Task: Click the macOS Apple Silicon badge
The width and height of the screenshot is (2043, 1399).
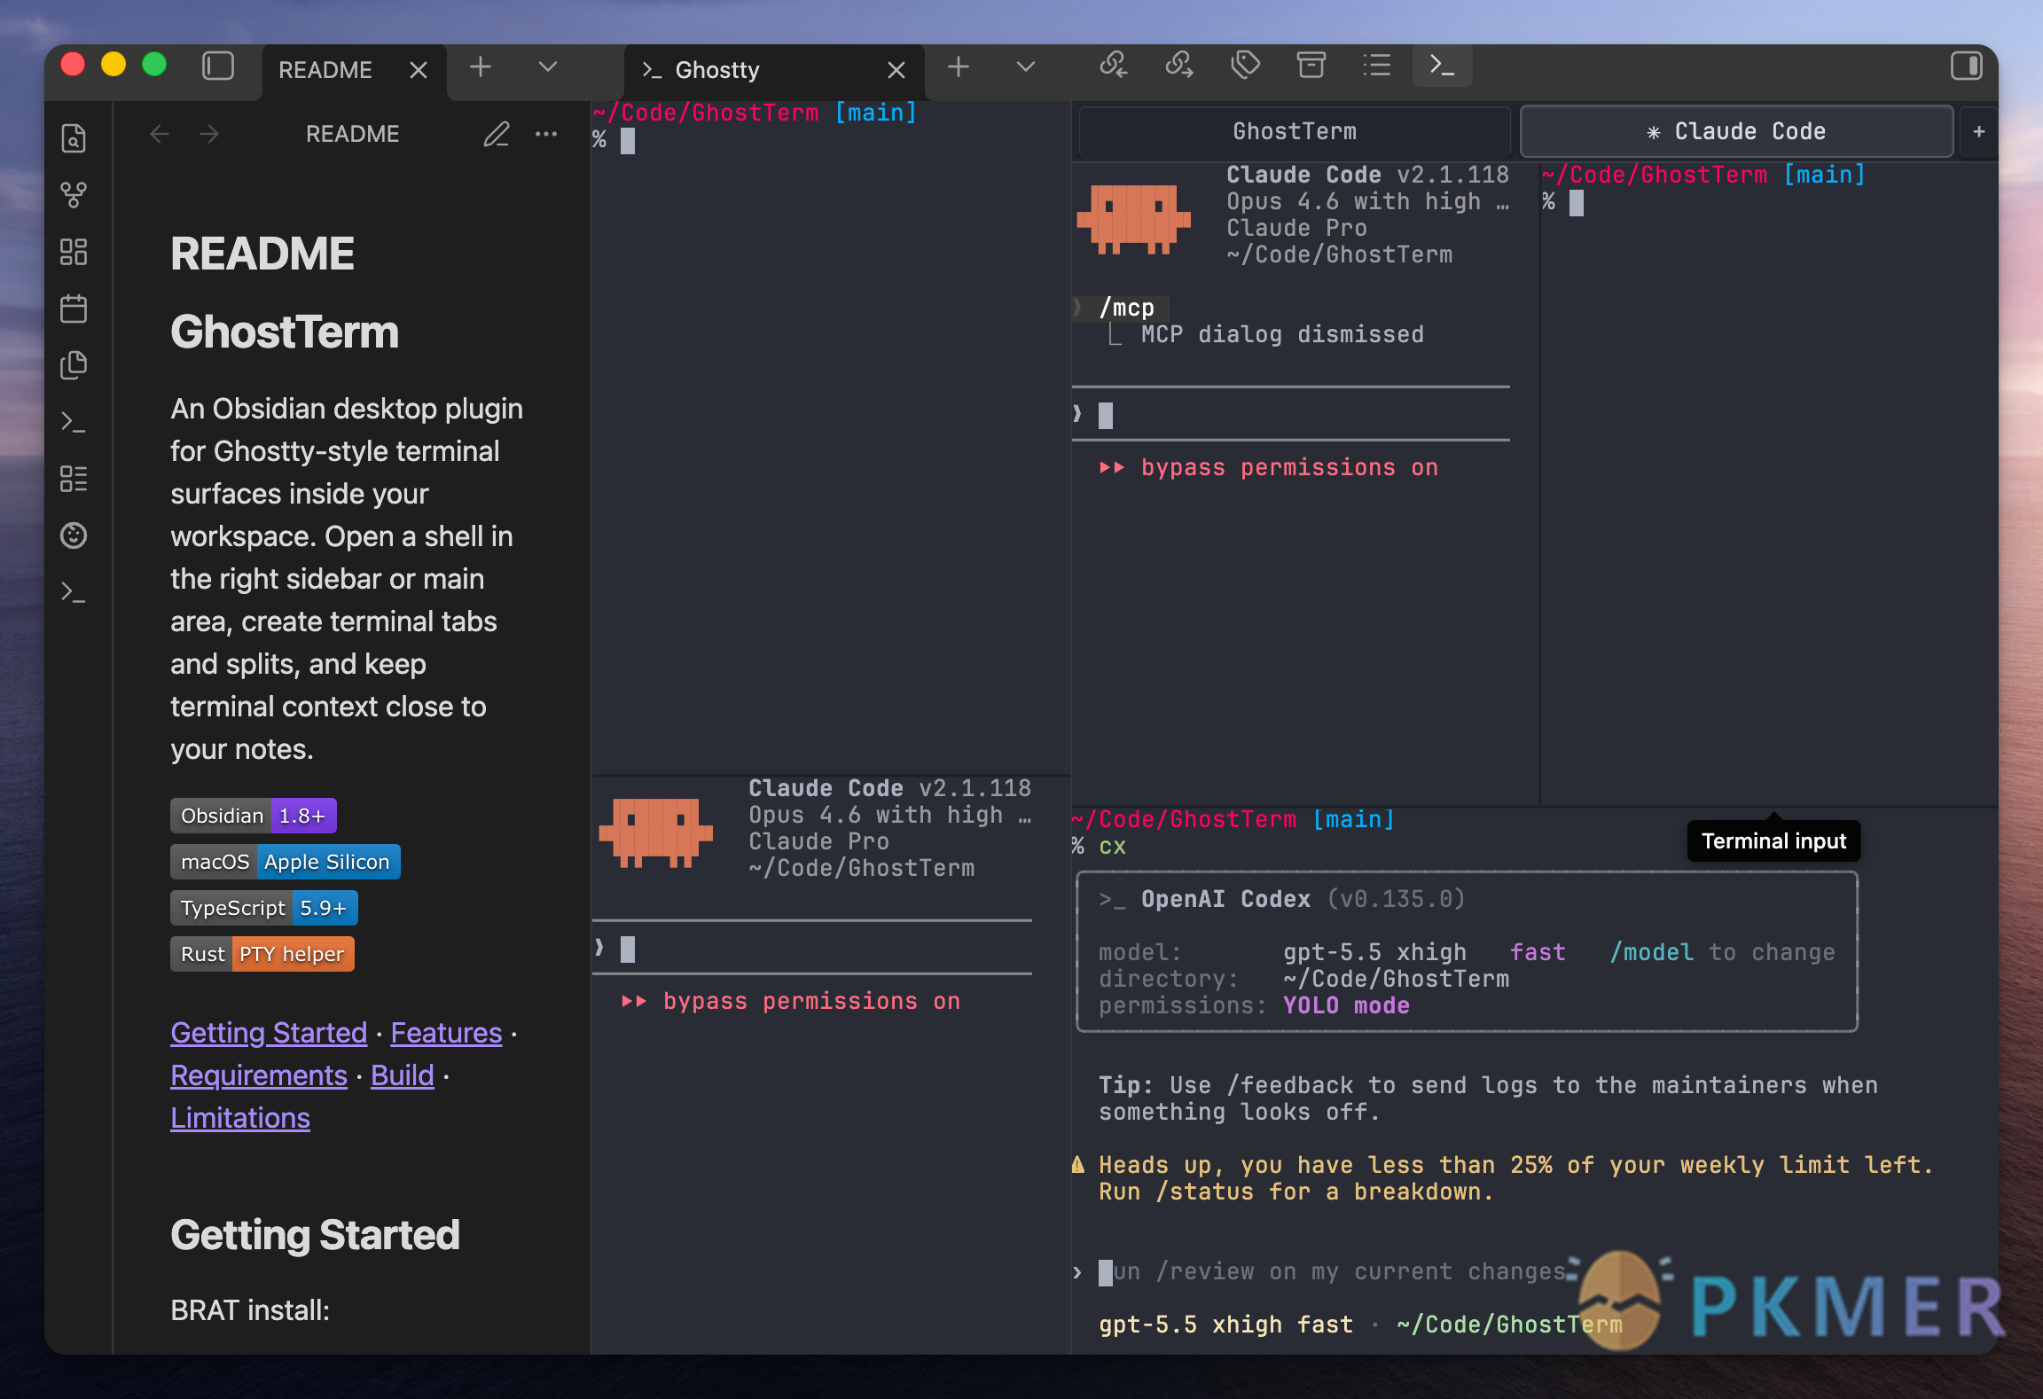Action: (x=286, y=862)
